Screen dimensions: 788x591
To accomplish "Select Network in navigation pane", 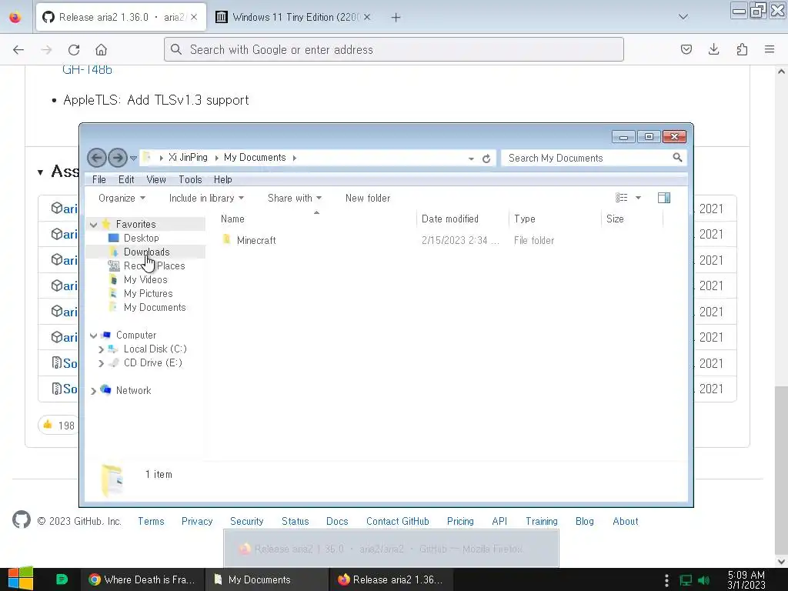I will pos(133,390).
